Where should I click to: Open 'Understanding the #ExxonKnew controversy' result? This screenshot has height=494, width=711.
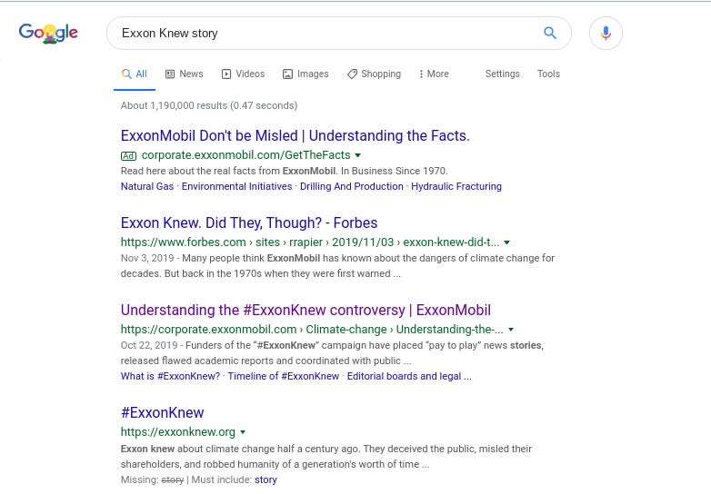[x=305, y=311]
